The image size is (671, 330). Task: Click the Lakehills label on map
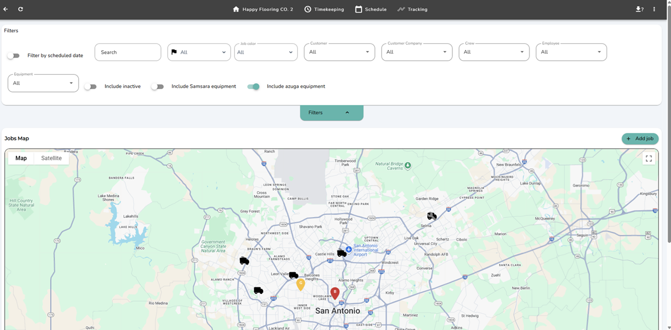[x=131, y=216]
